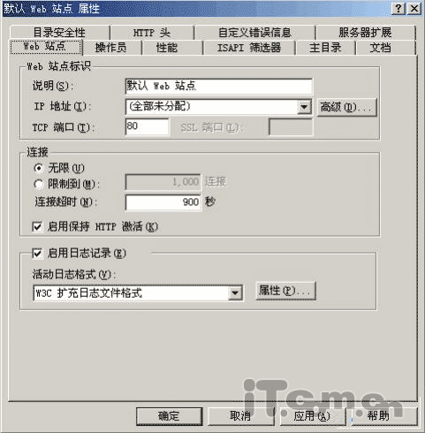Click the title bar help question-mark icon
This screenshot has width=425, height=433.
pyautogui.click(x=398, y=8)
